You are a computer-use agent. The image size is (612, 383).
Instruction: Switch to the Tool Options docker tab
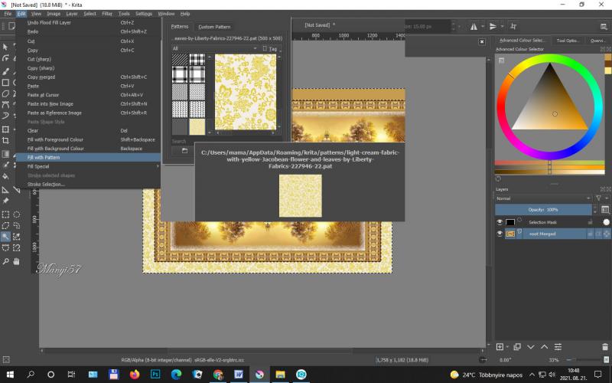pyautogui.click(x=568, y=40)
